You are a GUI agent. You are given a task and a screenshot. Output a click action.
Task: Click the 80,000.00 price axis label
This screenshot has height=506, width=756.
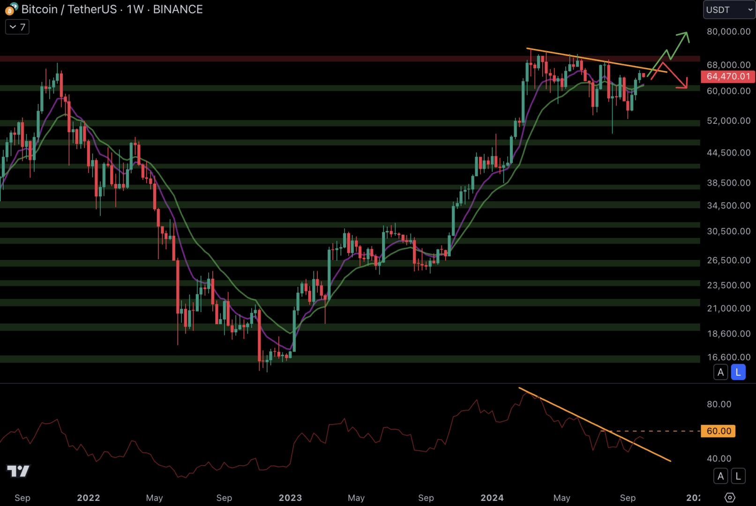point(728,31)
